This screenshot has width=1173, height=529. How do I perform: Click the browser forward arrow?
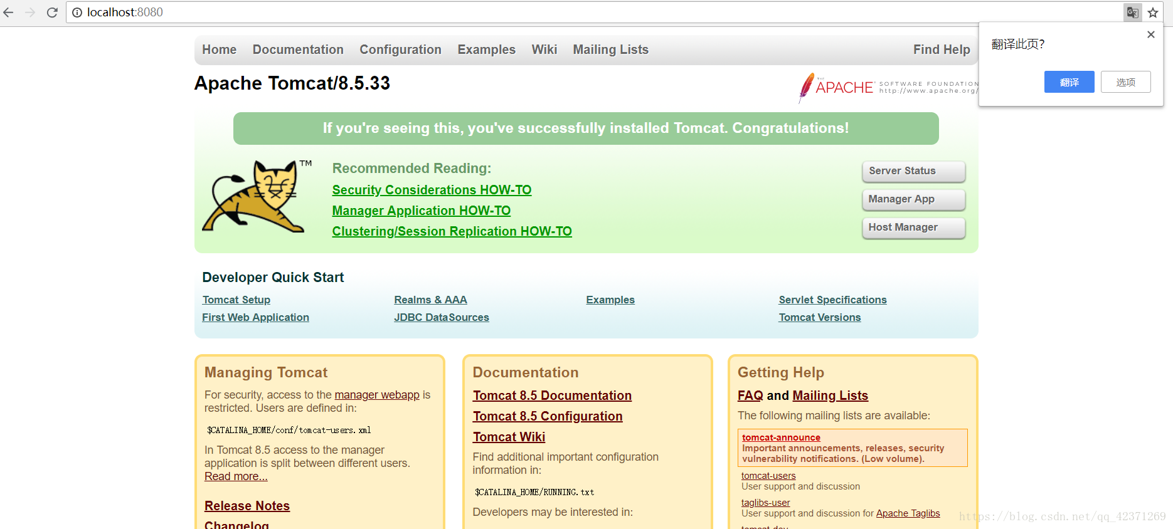(30, 13)
